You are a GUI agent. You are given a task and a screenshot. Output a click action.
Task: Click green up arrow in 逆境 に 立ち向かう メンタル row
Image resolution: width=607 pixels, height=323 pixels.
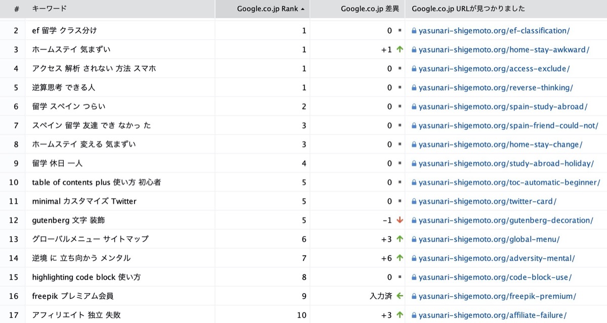coord(400,258)
